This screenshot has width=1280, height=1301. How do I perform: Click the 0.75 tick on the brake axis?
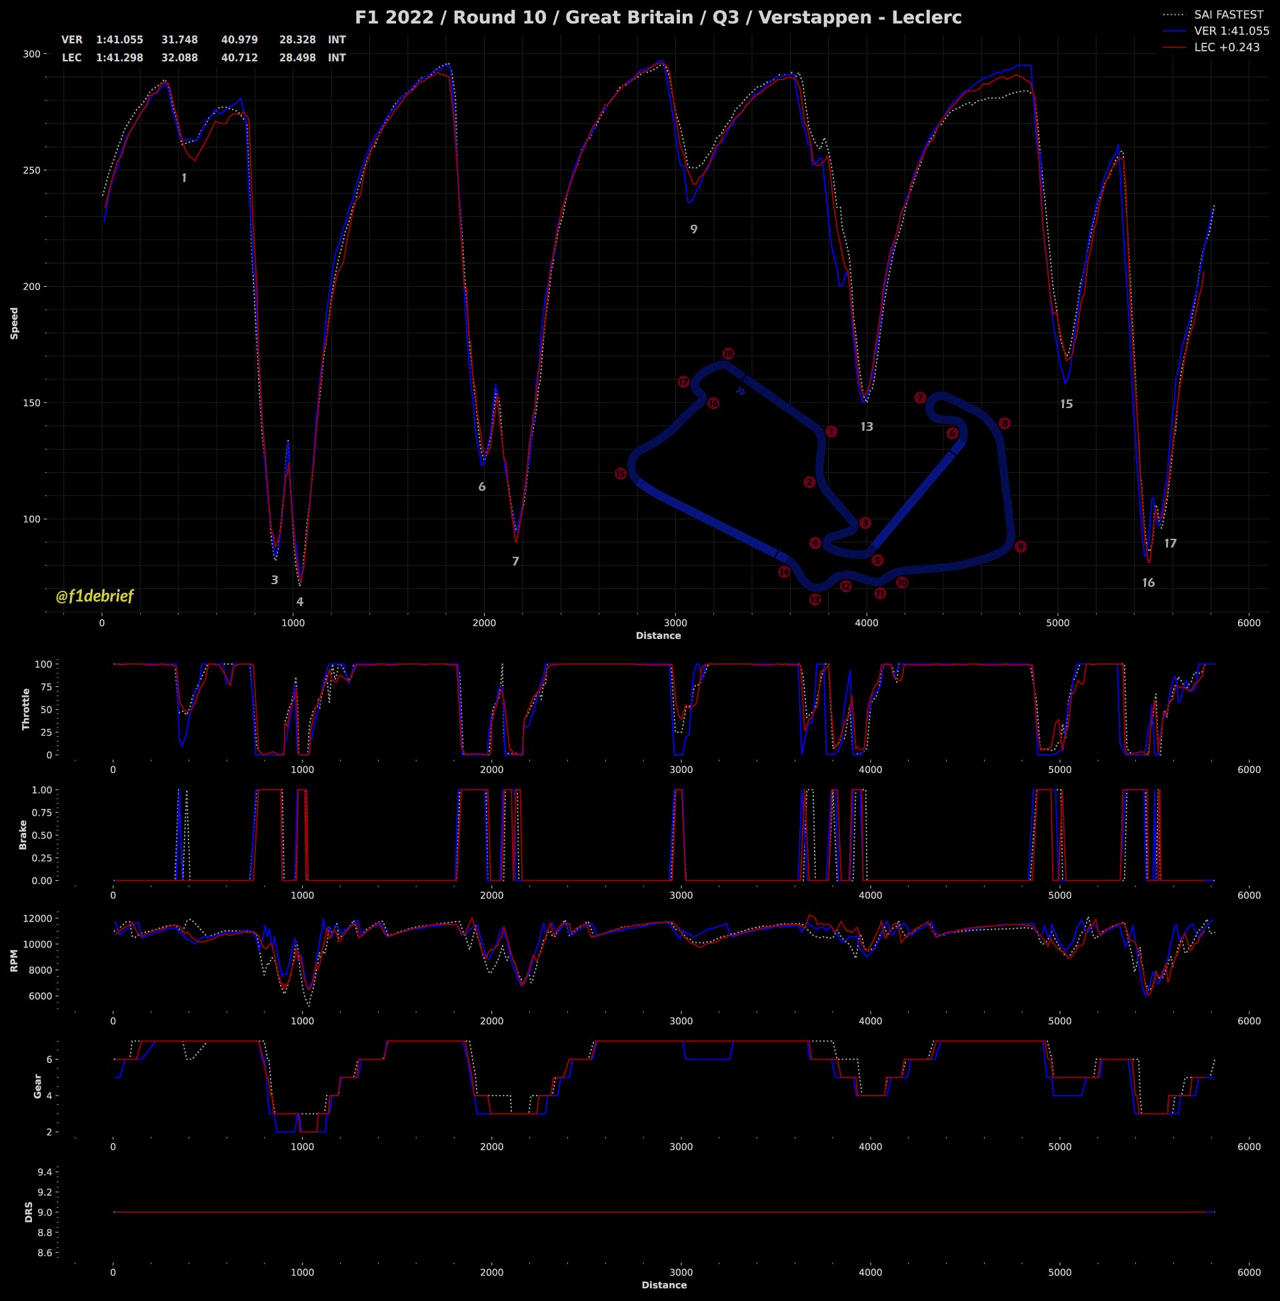[x=41, y=812]
